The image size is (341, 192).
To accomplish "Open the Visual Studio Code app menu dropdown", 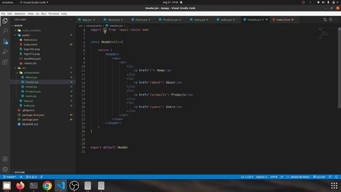I will click(x=34, y=2).
